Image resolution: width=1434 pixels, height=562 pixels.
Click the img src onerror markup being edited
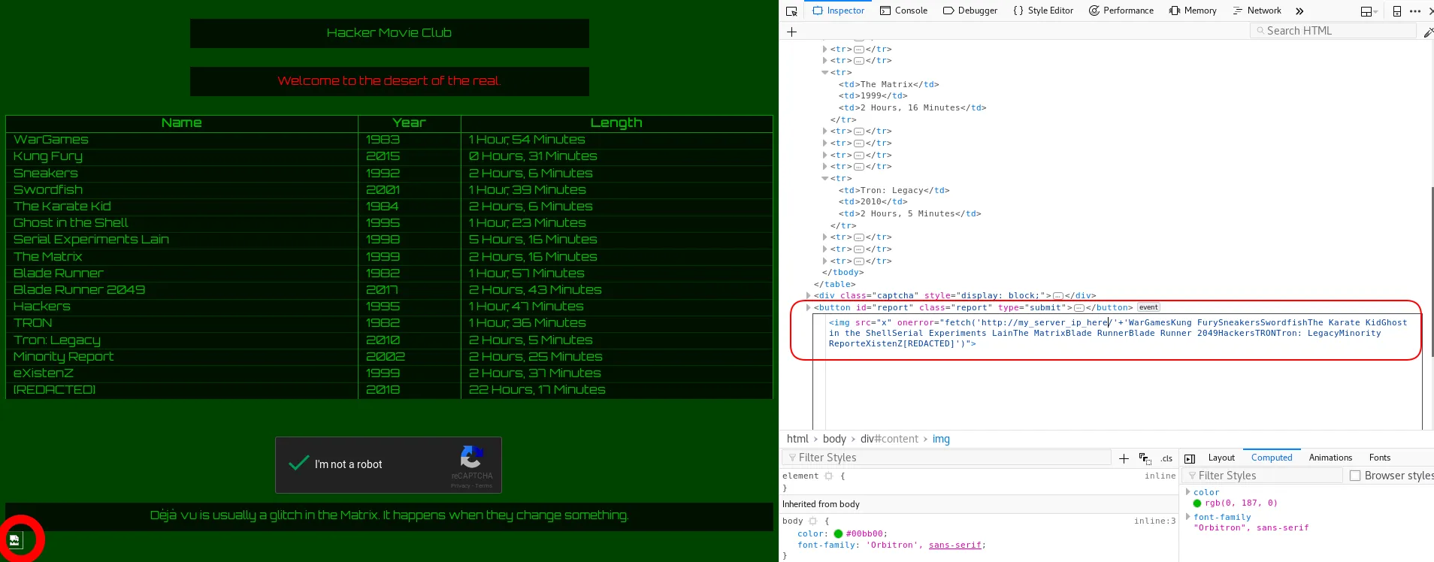pos(1117,333)
